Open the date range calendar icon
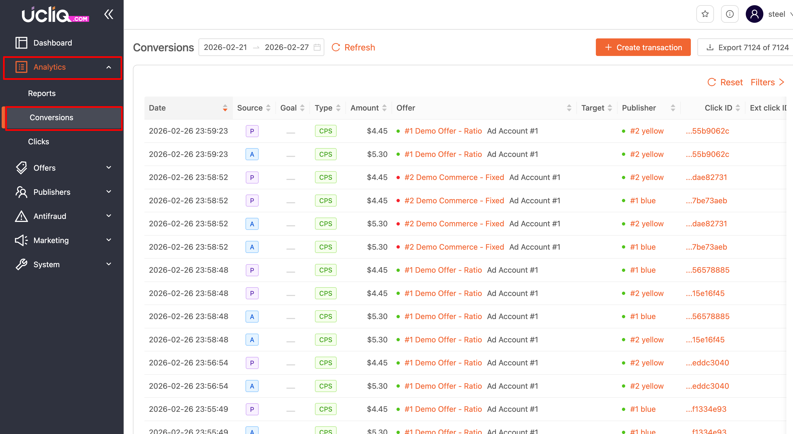The image size is (793, 434). (317, 47)
